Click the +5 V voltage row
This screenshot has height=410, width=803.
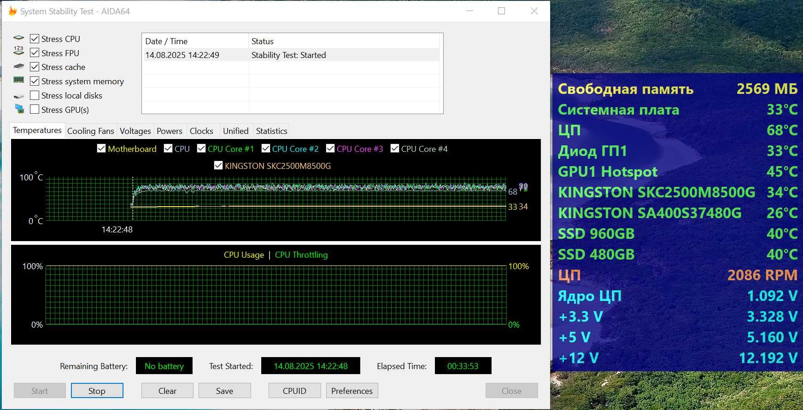(677, 337)
